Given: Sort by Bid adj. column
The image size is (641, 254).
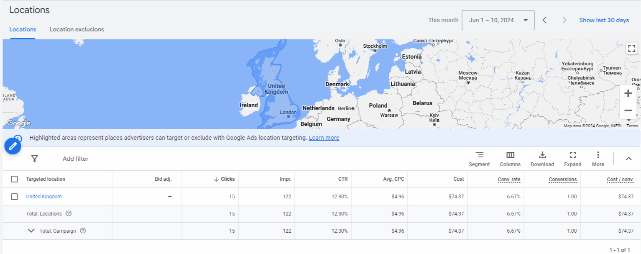Looking at the screenshot, I should (x=163, y=179).
